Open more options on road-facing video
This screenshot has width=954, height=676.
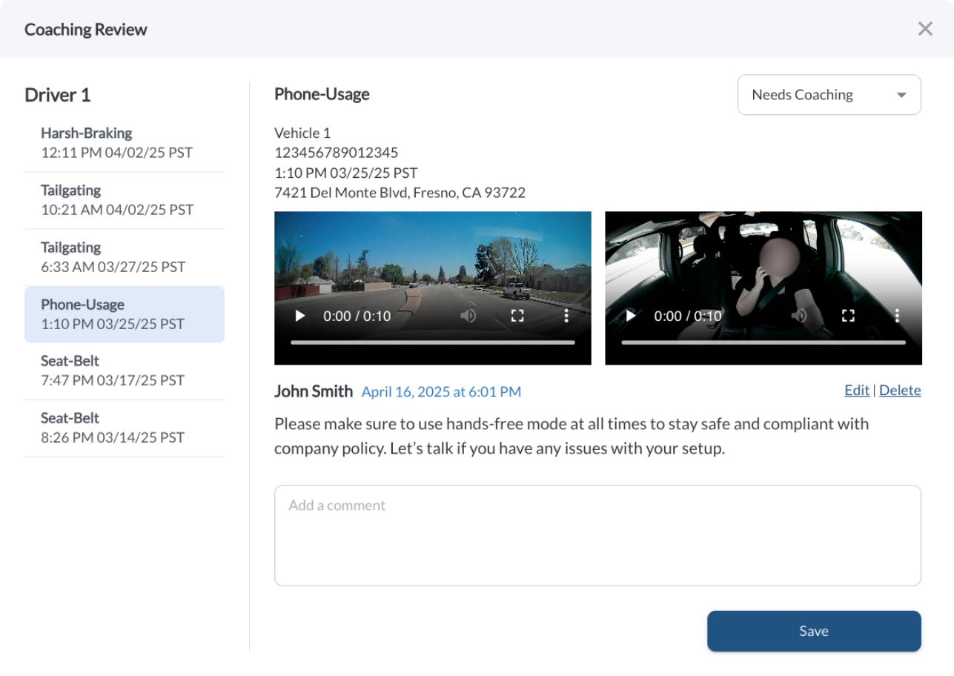tap(566, 316)
